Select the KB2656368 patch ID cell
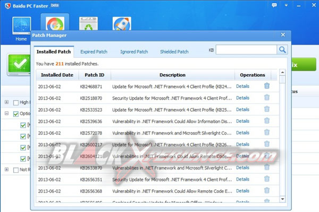This screenshot has height=212, width=319. pyautogui.click(x=91, y=191)
